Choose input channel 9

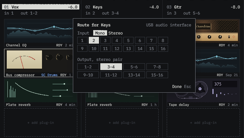82,49
